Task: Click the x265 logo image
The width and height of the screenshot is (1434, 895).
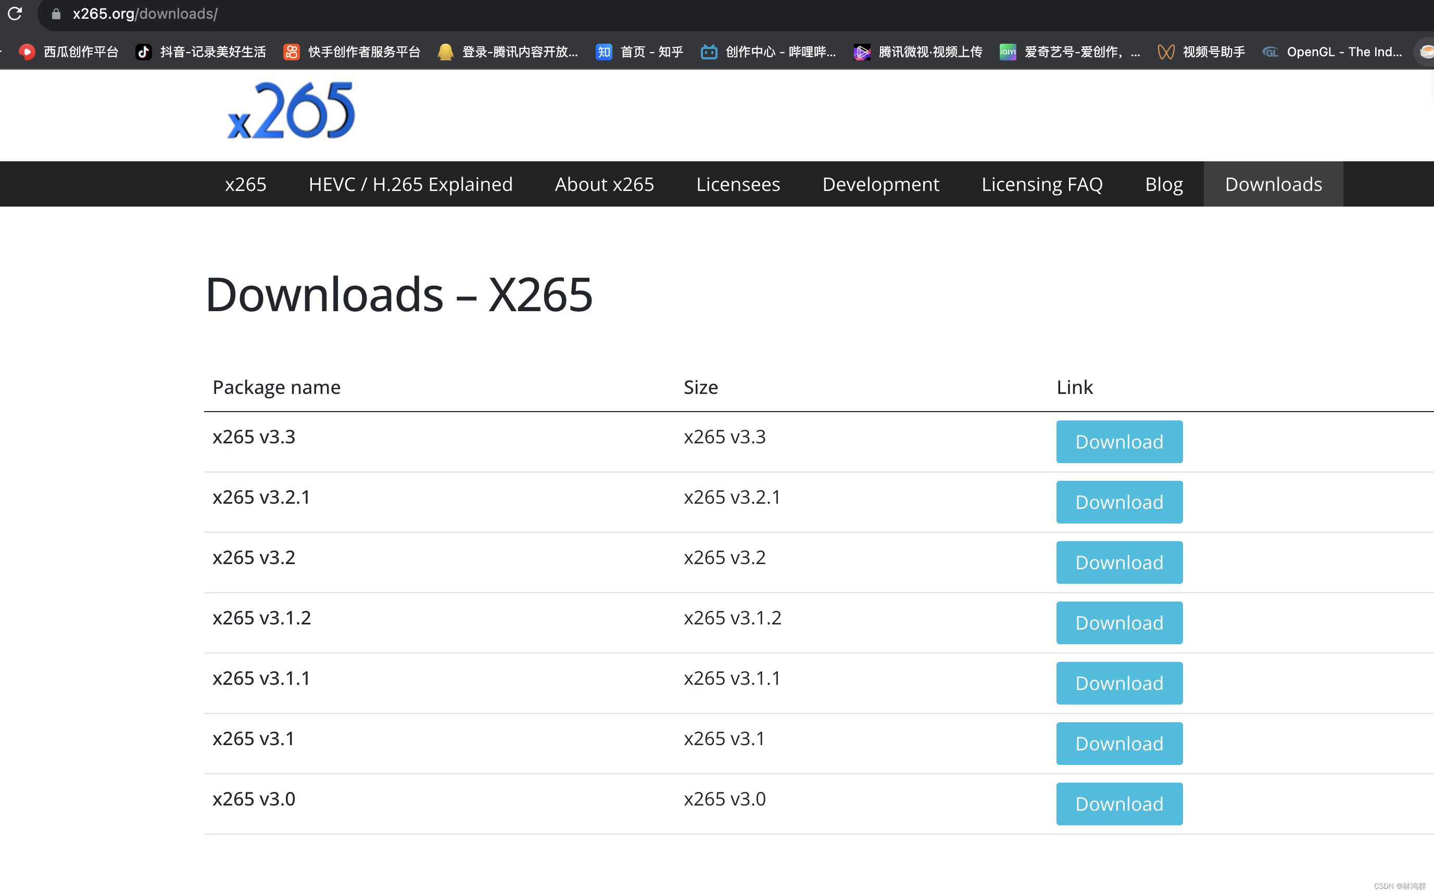Action: click(x=291, y=110)
